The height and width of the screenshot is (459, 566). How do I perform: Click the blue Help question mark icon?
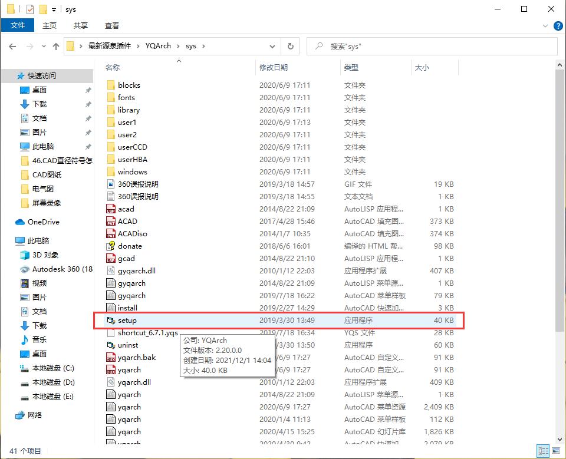558,25
